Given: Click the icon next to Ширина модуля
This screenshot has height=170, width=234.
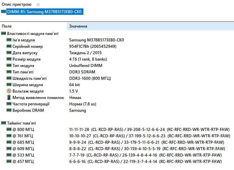Looking at the screenshot, I should point(9,84).
